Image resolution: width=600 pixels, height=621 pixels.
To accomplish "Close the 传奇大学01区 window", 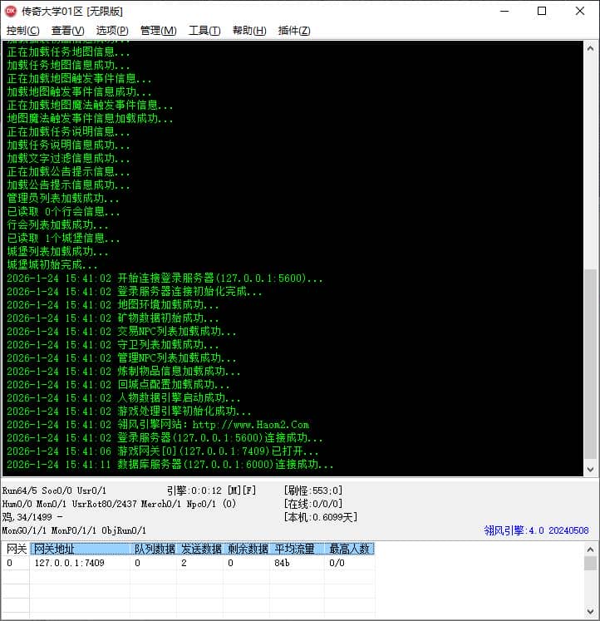I will tap(580, 11).
